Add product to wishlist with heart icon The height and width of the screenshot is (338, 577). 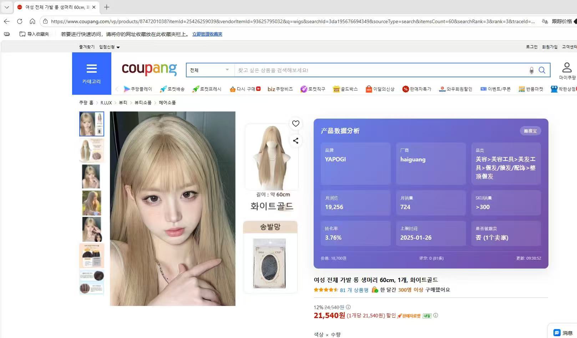pos(295,124)
